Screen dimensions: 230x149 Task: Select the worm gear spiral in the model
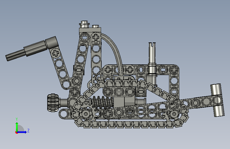(103, 102)
